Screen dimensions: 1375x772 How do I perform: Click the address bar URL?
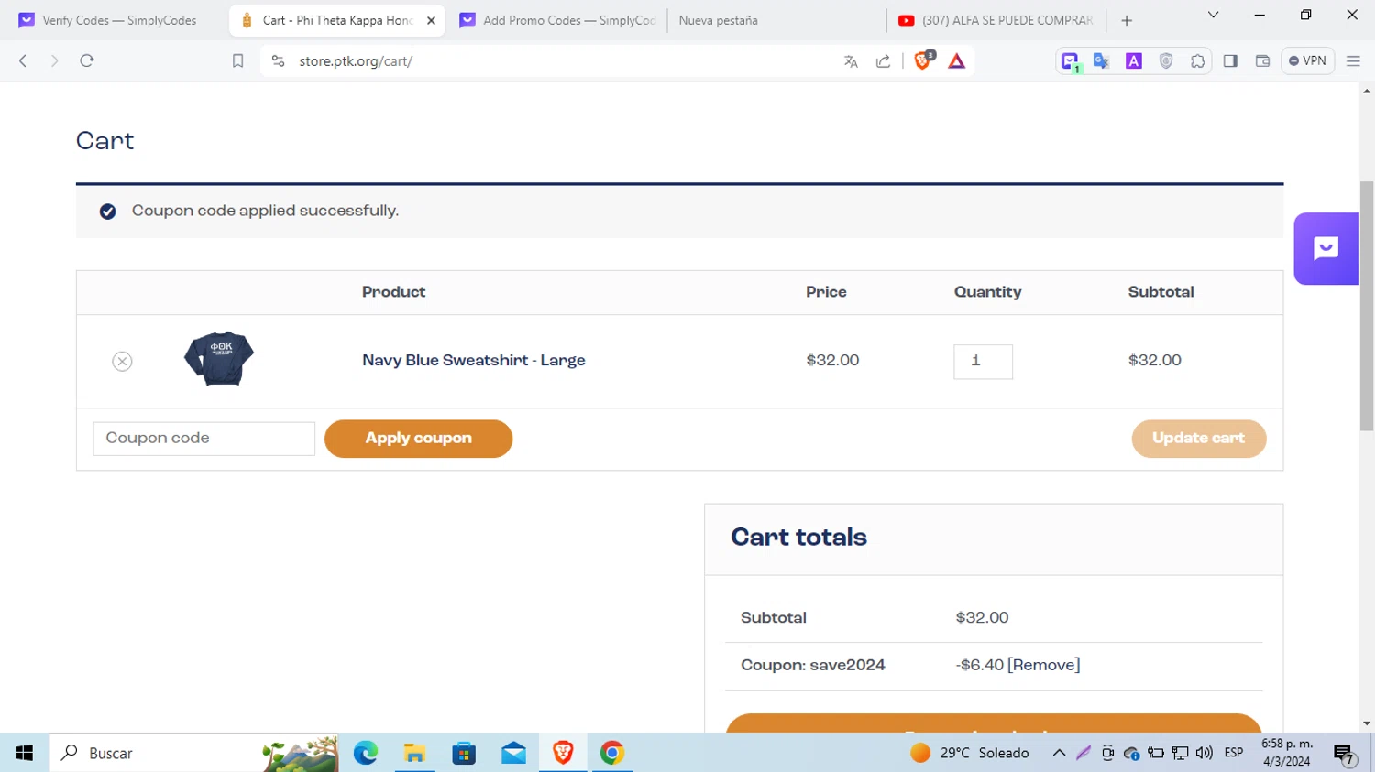[356, 61]
